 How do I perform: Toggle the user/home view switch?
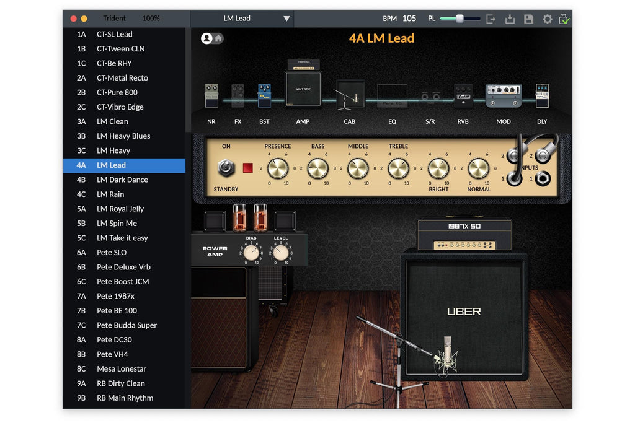tap(212, 38)
